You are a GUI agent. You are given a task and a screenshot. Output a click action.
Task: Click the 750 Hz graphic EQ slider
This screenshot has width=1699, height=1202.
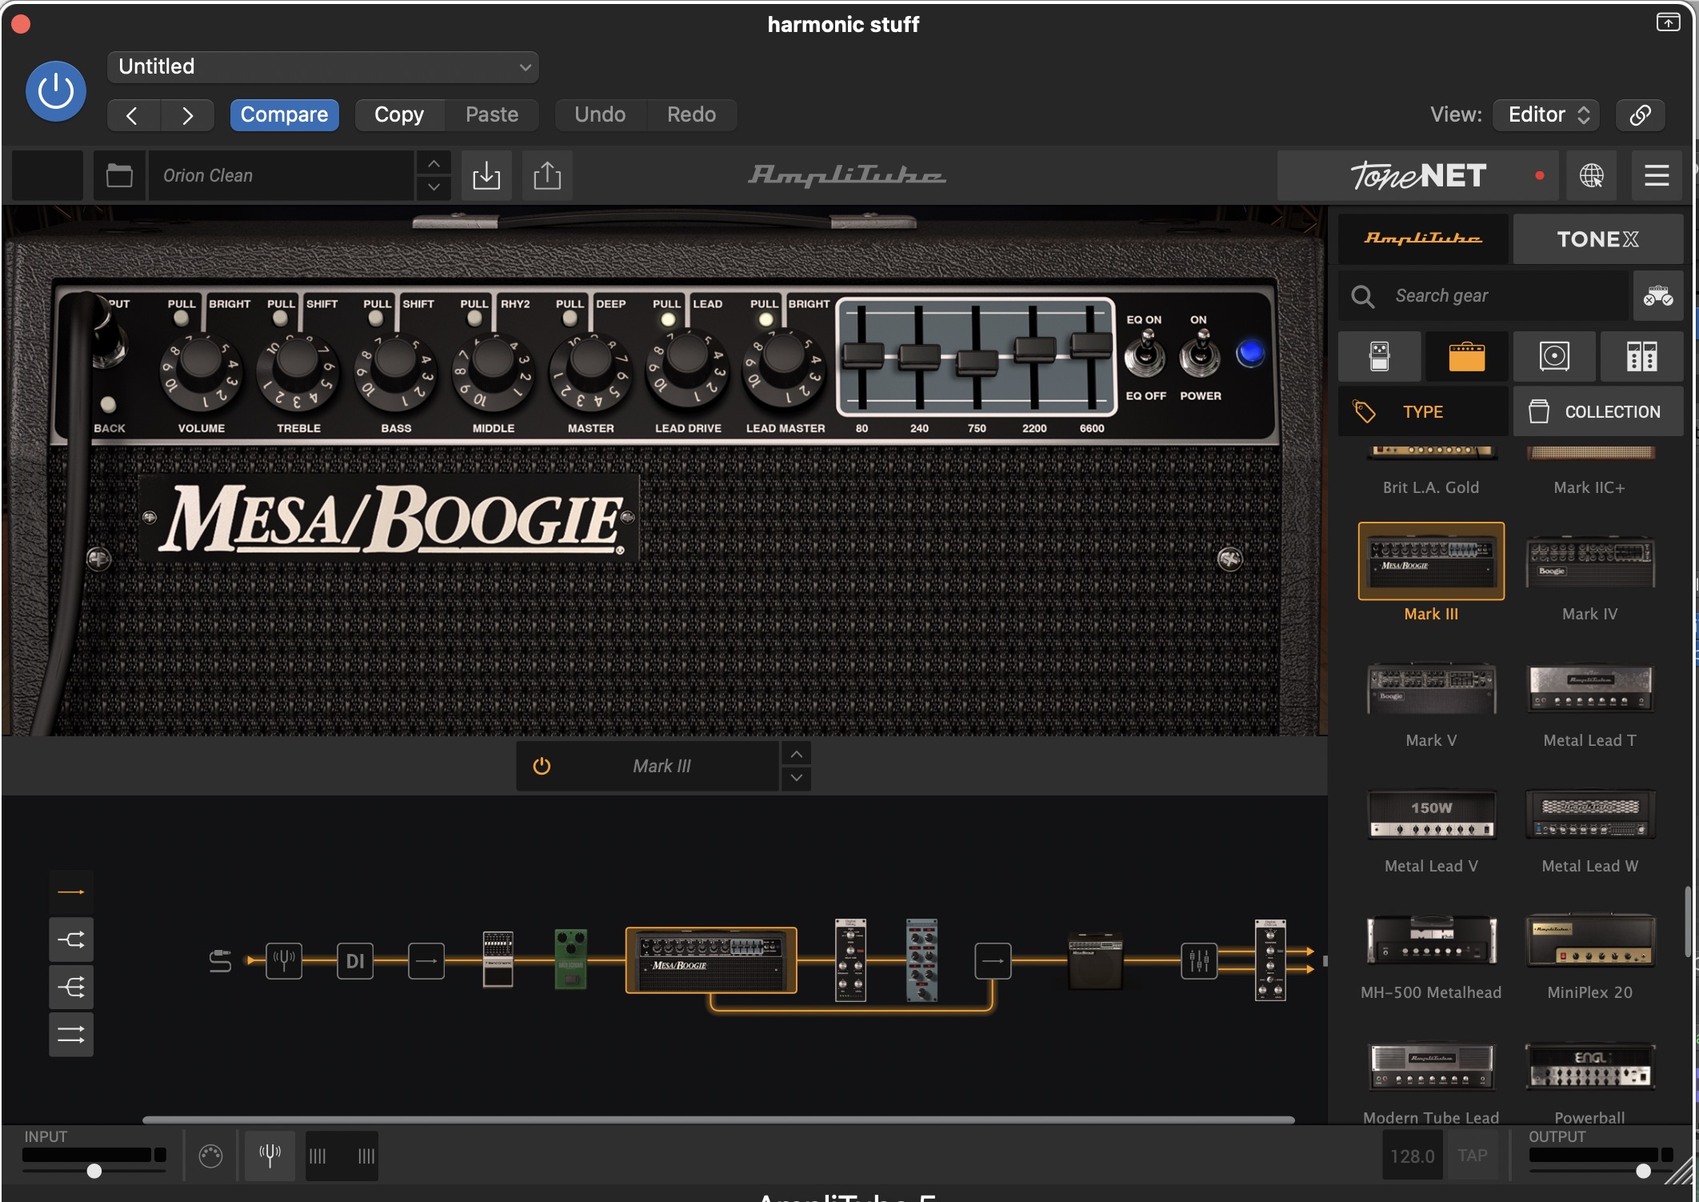[977, 362]
